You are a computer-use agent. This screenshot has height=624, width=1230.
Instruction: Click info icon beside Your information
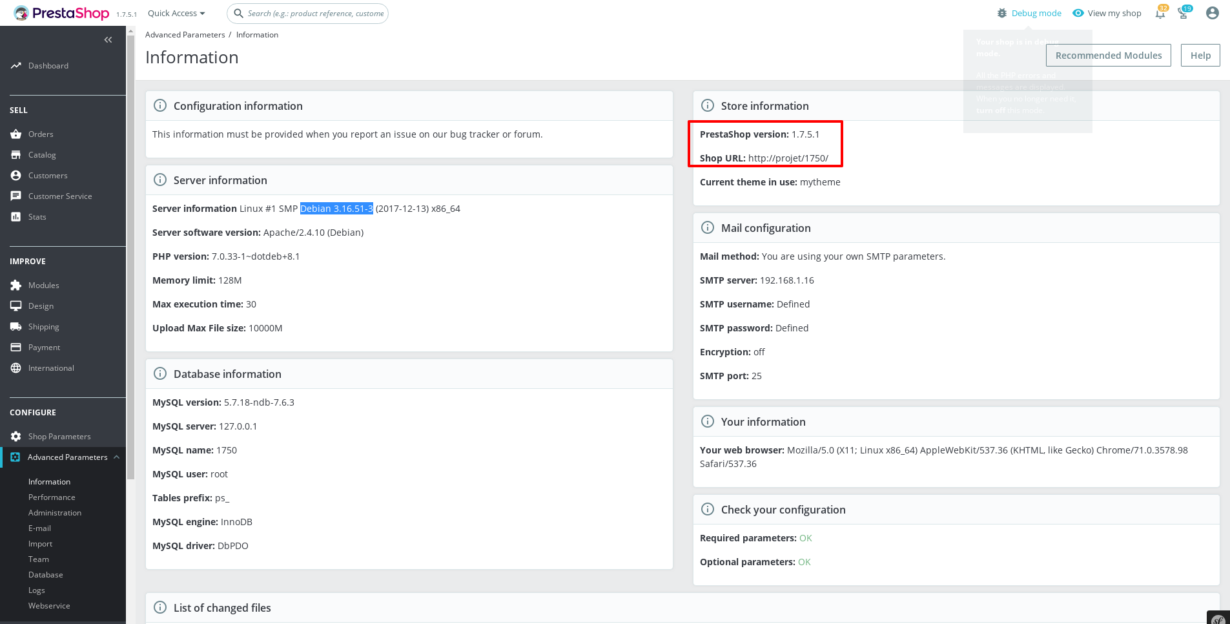tap(708, 421)
